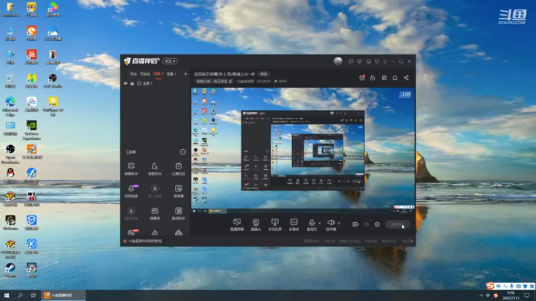536x301 pixels.
Task: Open the 弹幕助手 tool in the toolbox
Action: pyautogui.click(x=131, y=169)
